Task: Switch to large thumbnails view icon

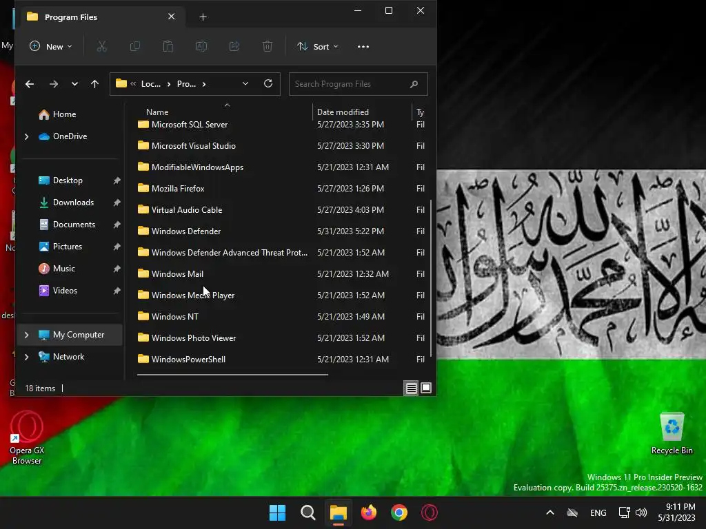Action: 426,388
